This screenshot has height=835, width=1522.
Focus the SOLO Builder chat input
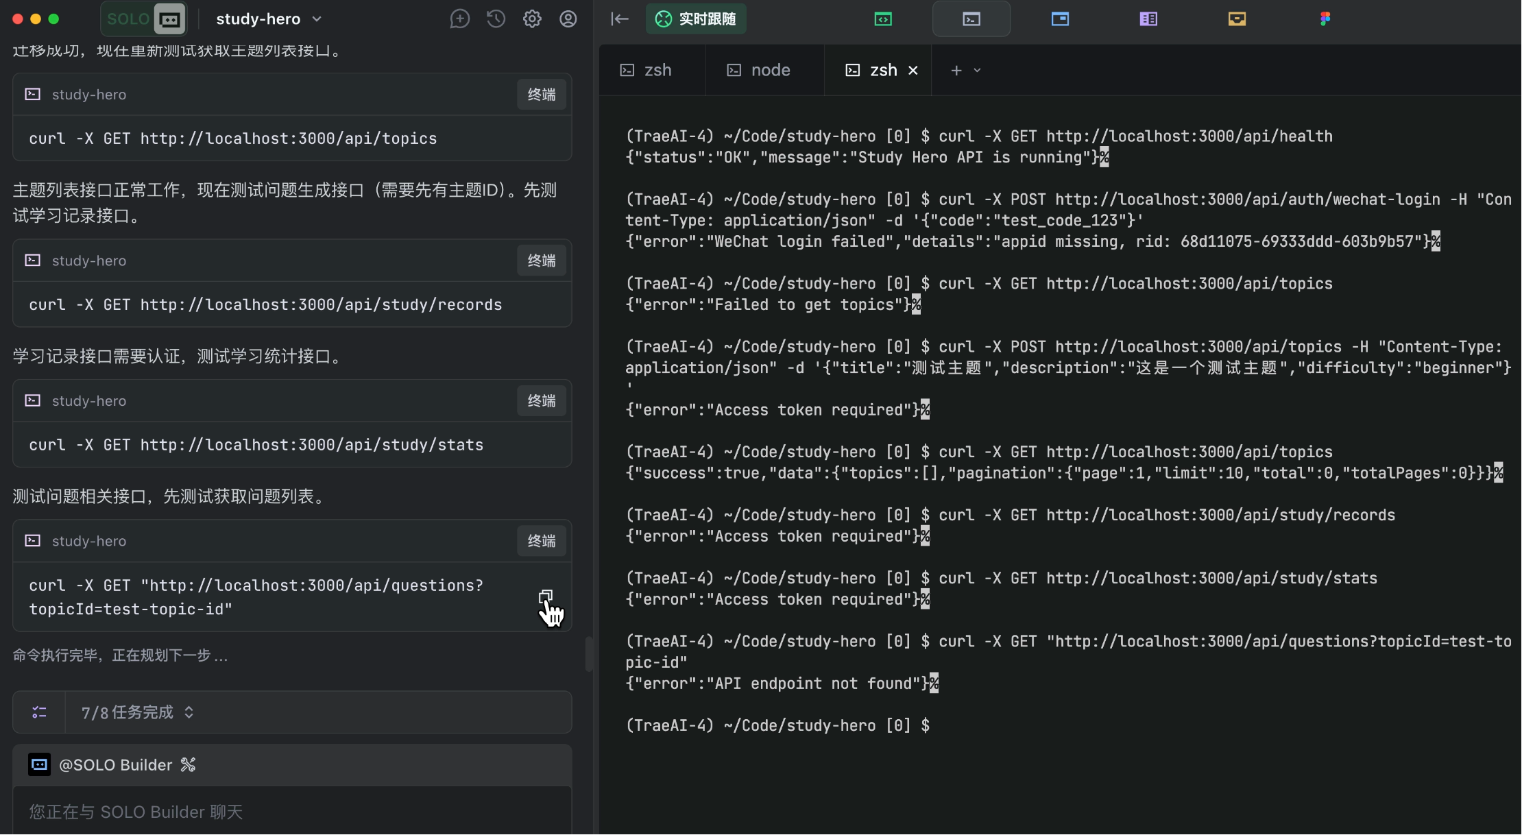click(291, 812)
